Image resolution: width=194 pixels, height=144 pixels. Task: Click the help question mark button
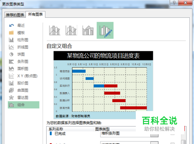click(x=174, y=3)
